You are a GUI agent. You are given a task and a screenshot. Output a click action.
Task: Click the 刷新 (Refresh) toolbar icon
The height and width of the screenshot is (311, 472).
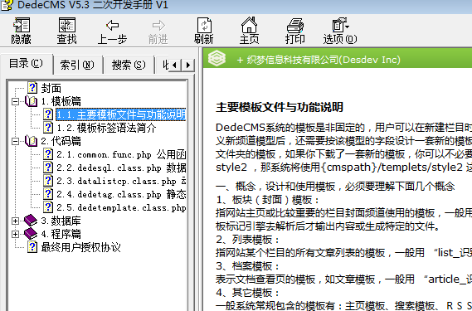[204, 25]
